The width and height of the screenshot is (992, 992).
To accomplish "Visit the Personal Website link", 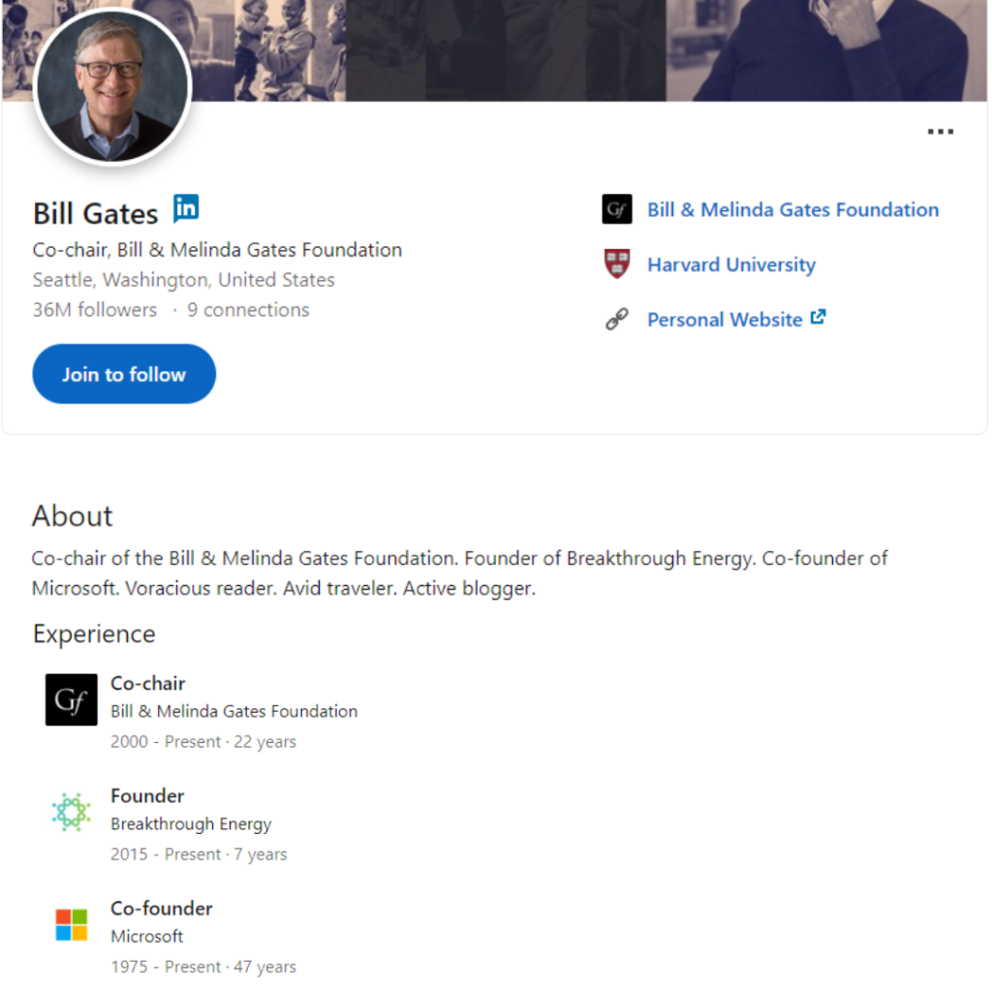I will [x=725, y=320].
